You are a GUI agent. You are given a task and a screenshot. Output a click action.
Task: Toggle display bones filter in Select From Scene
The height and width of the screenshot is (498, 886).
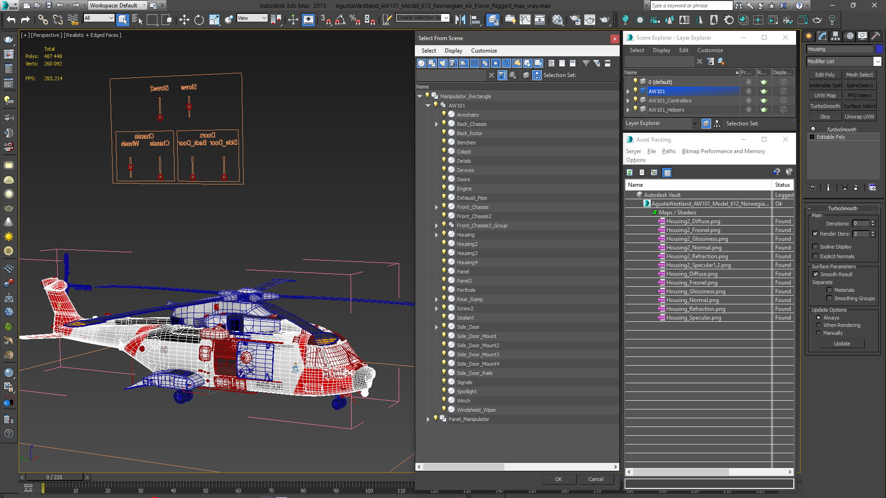(506, 63)
